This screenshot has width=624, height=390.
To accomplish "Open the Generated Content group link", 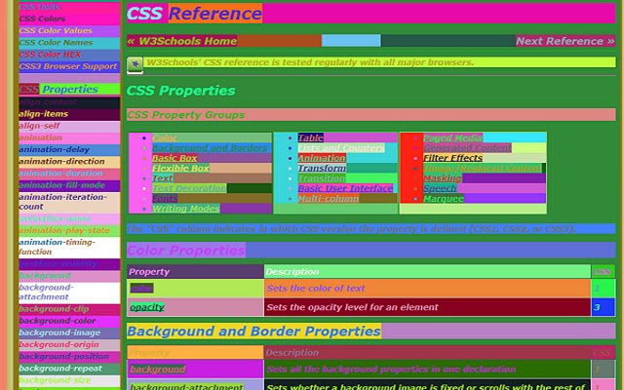I will coord(467,148).
